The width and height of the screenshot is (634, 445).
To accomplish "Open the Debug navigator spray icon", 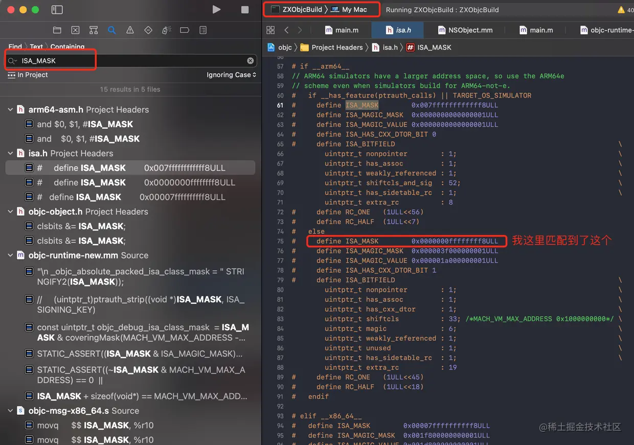I will point(166,30).
